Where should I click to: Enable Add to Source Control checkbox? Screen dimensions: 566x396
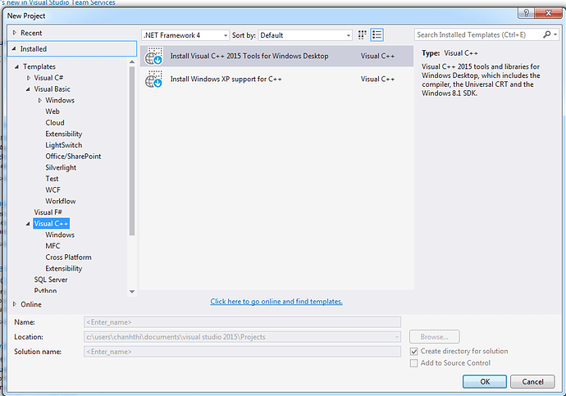click(413, 363)
